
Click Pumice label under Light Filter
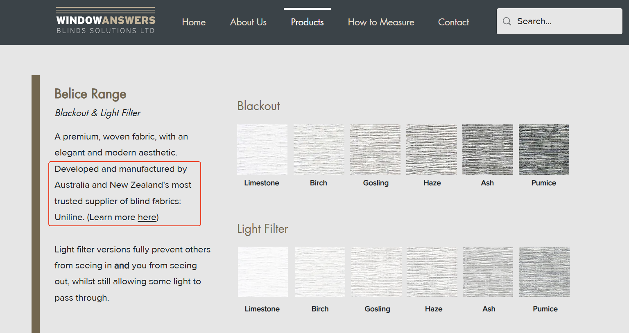[545, 309]
